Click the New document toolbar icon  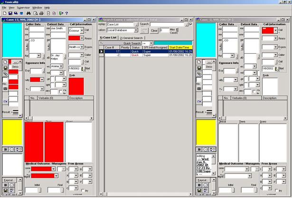[4, 13]
